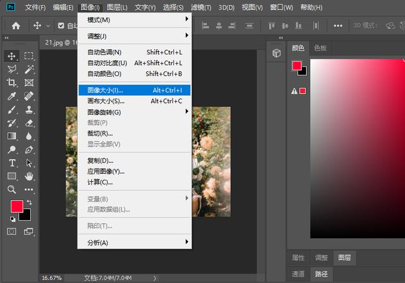Swap foreground and background colors
The image size is (405, 283).
pyautogui.click(x=29, y=202)
